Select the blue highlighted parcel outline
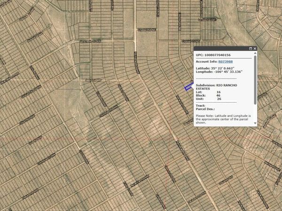Screen dimensions: 282x211 point(188,87)
